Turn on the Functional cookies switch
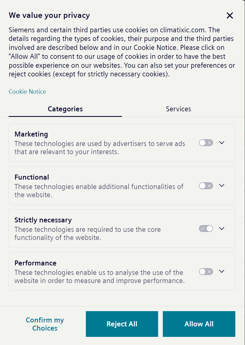The width and height of the screenshot is (245, 345). pos(206,186)
